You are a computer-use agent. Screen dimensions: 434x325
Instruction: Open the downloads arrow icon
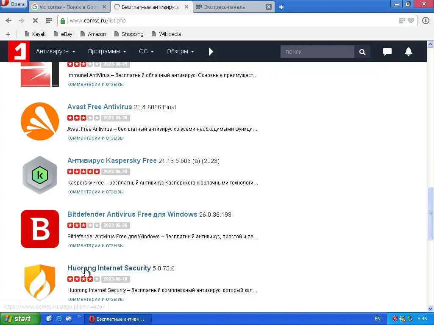pyautogui.click(x=426, y=20)
